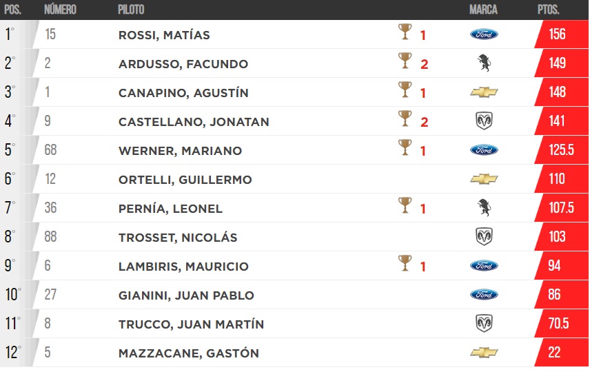This screenshot has width=590, height=374.
Task: Click the Chevrolet logo next to Canapino
Action: pos(484,92)
